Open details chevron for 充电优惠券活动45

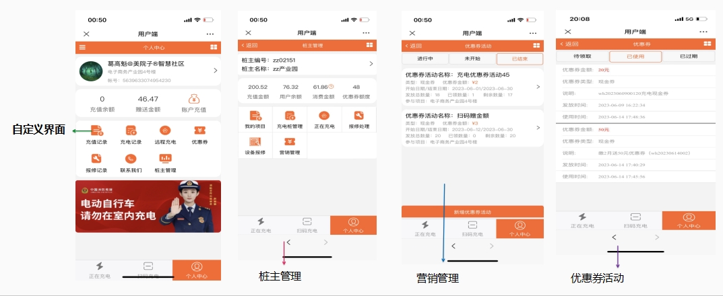tap(538, 87)
